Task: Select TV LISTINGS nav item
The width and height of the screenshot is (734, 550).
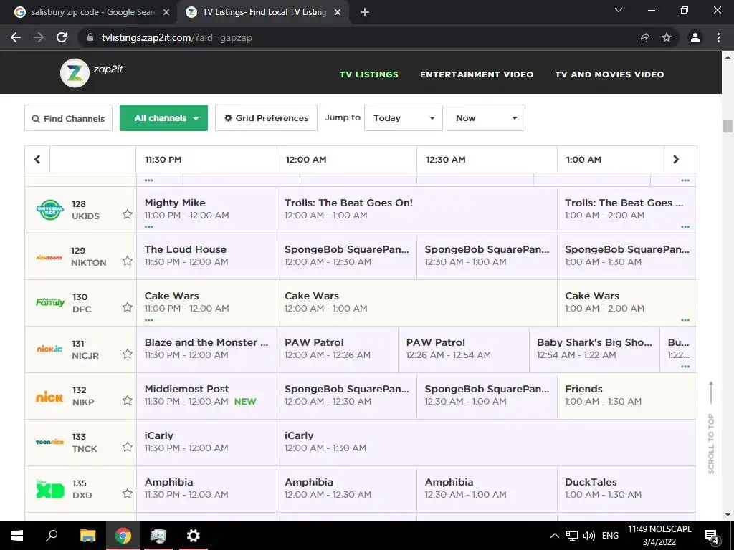Action: [x=369, y=74]
